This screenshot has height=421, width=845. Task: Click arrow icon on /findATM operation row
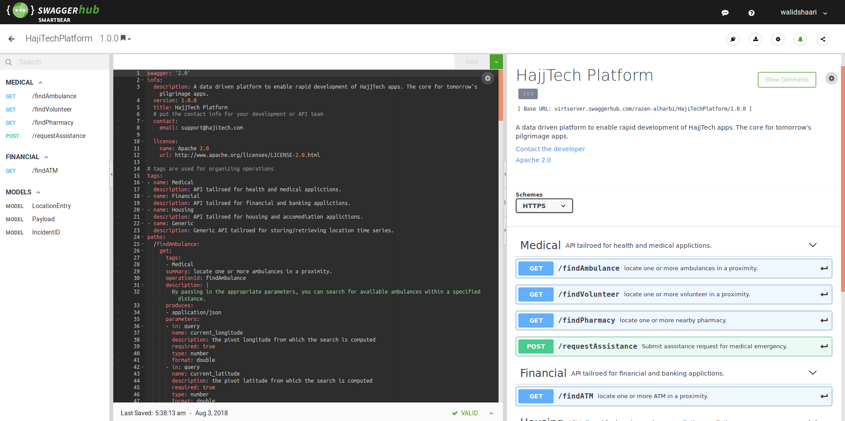pos(824,396)
